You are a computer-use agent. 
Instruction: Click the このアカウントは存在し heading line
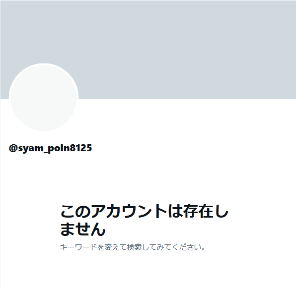(x=145, y=211)
